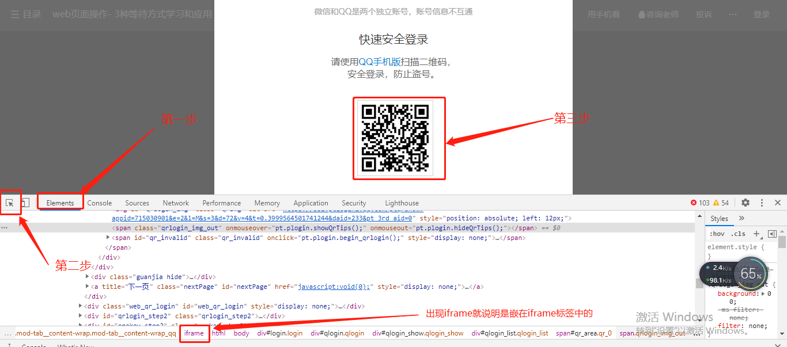The image size is (787, 347).
Task: Toggle the .cls element classes option
Action: (739, 234)
